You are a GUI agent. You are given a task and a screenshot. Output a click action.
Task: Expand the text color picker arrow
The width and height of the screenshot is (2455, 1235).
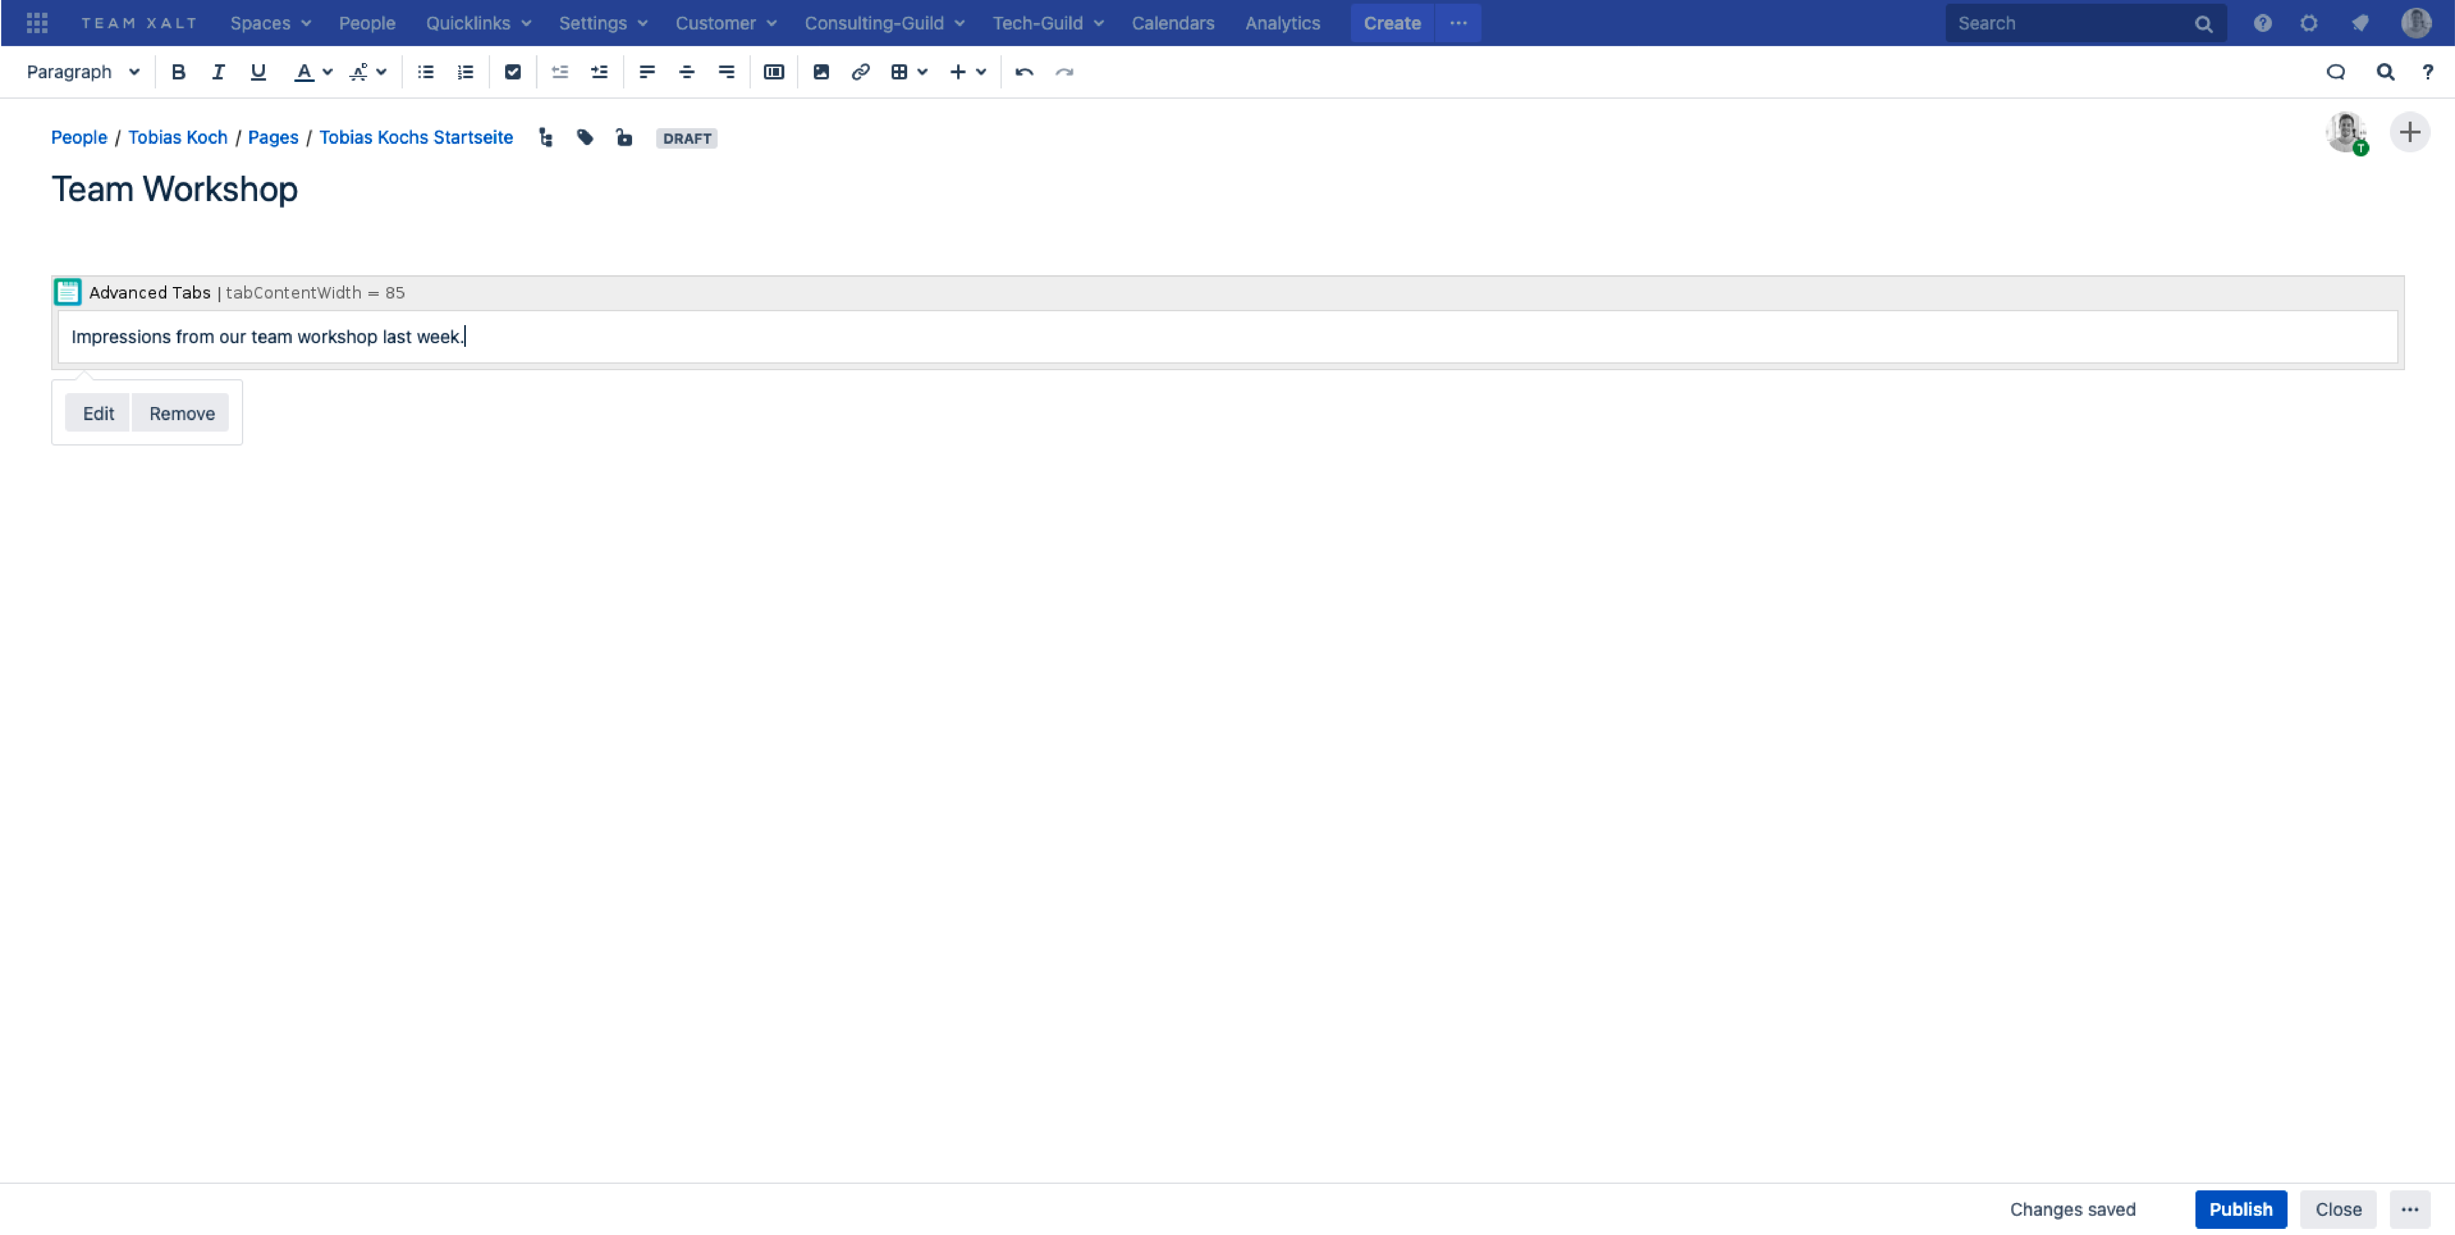click(x=328, y=72)
